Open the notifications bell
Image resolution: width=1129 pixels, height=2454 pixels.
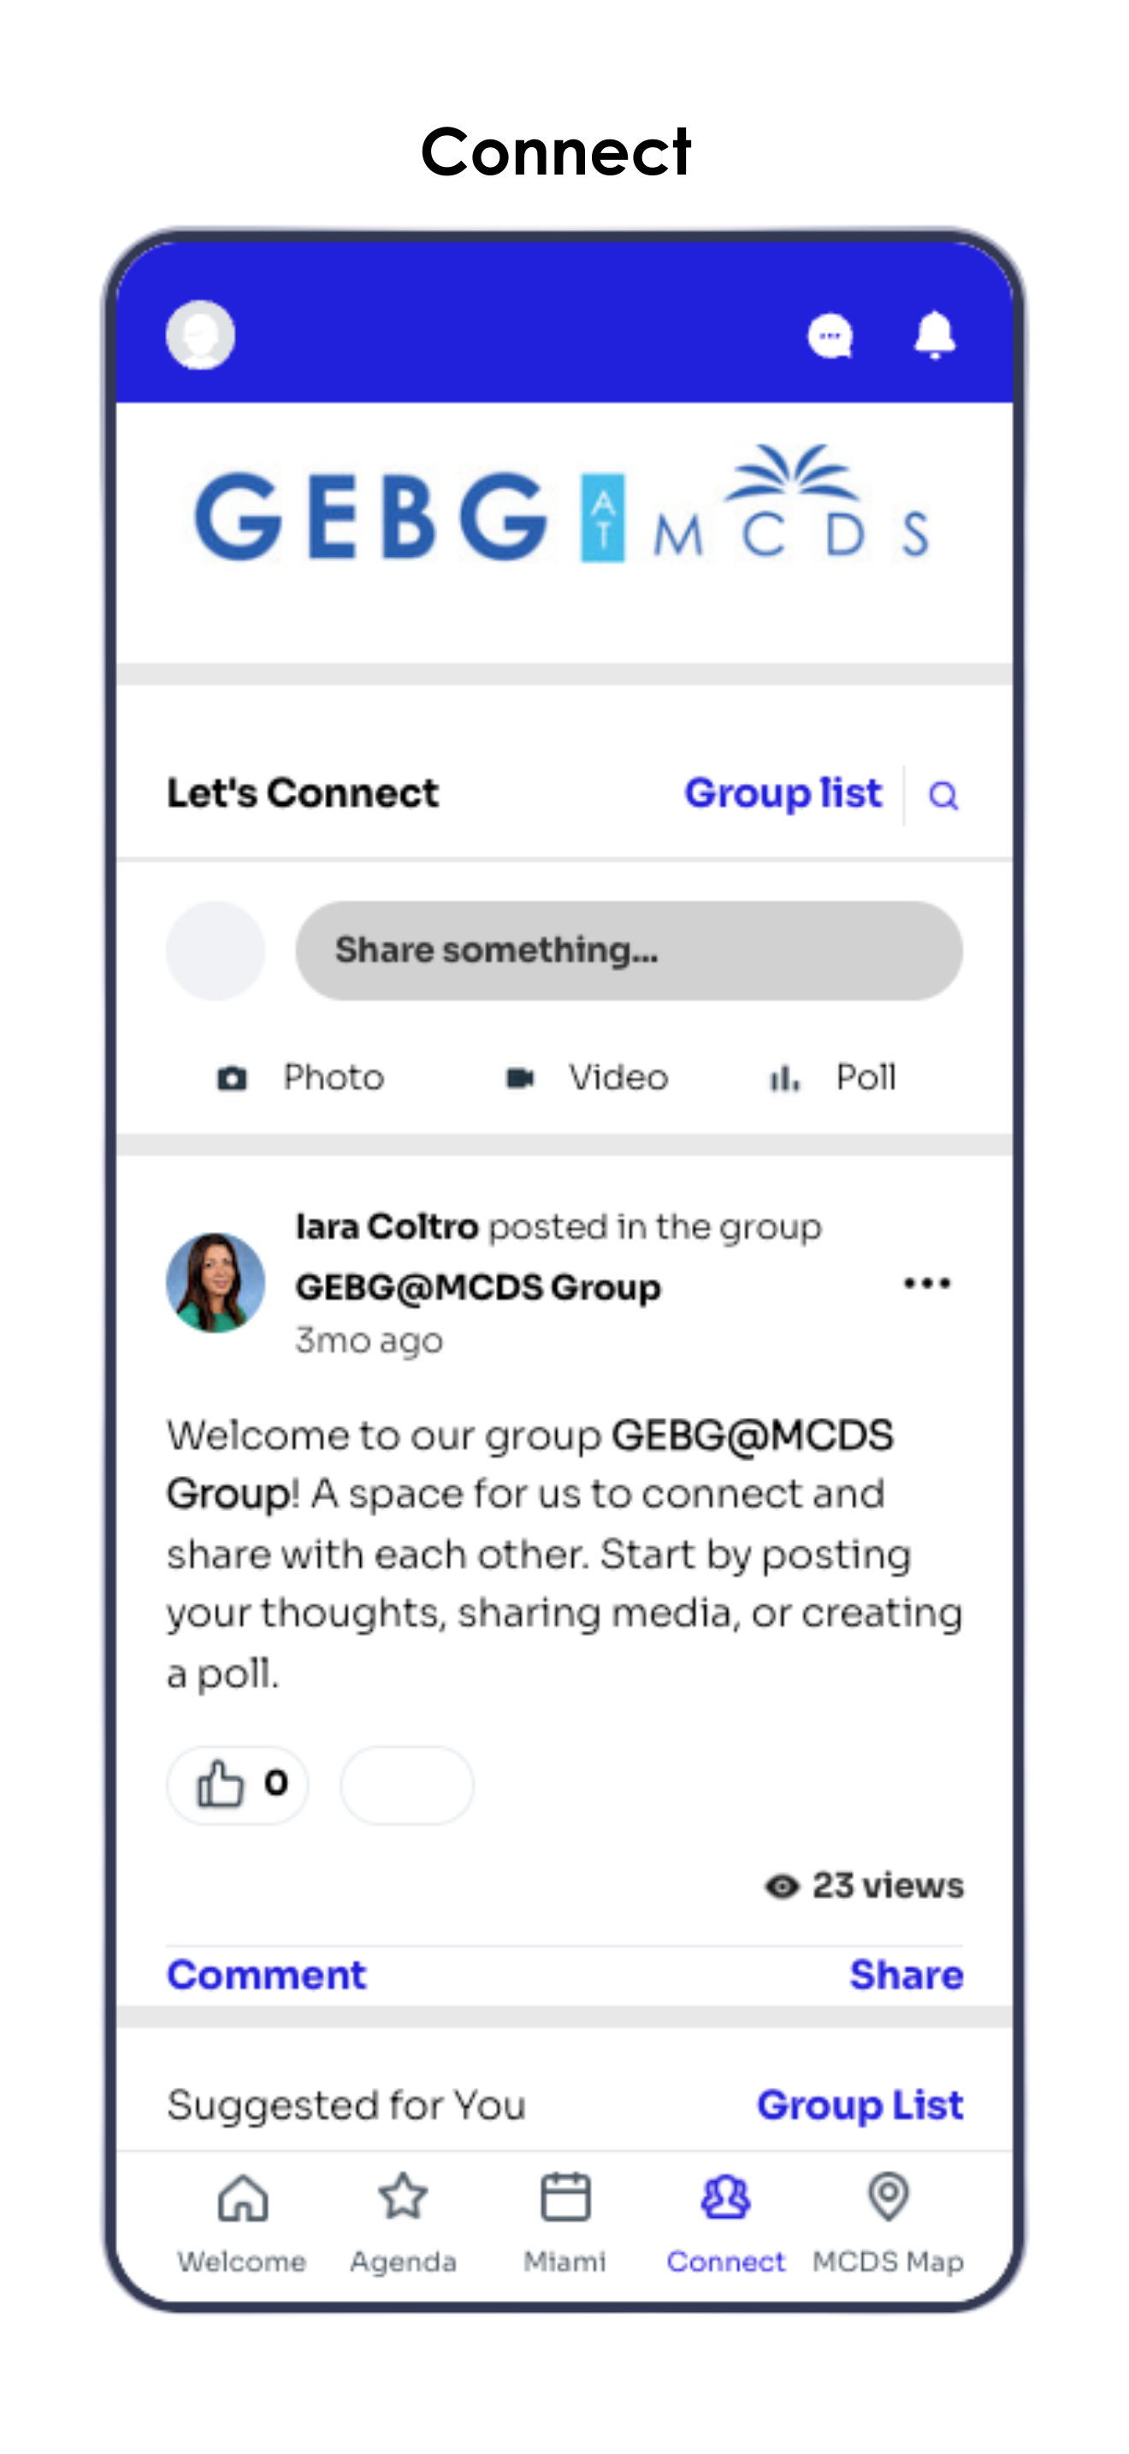pyautogui.click(x=935, y=335)
